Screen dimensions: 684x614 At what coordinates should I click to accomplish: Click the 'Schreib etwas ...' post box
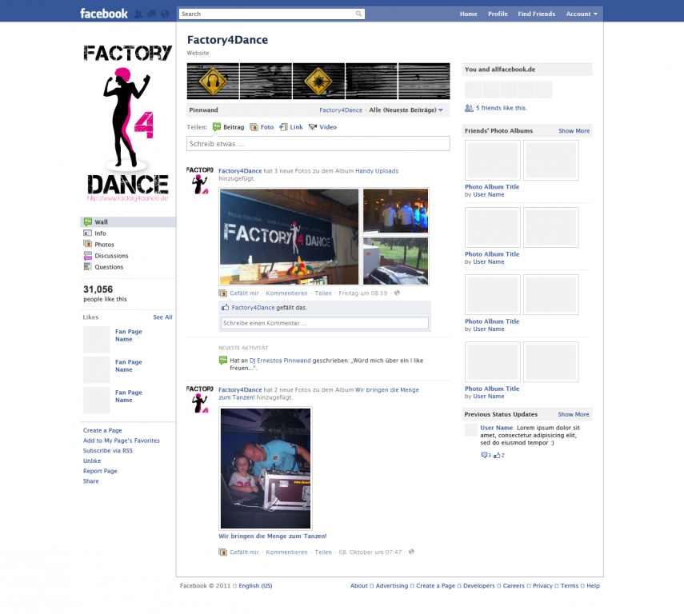(318, 143)
